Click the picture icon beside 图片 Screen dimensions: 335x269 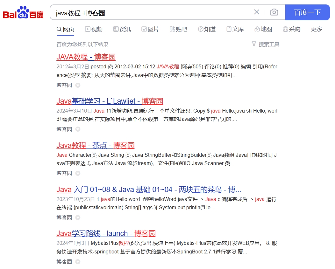point(144,29)
